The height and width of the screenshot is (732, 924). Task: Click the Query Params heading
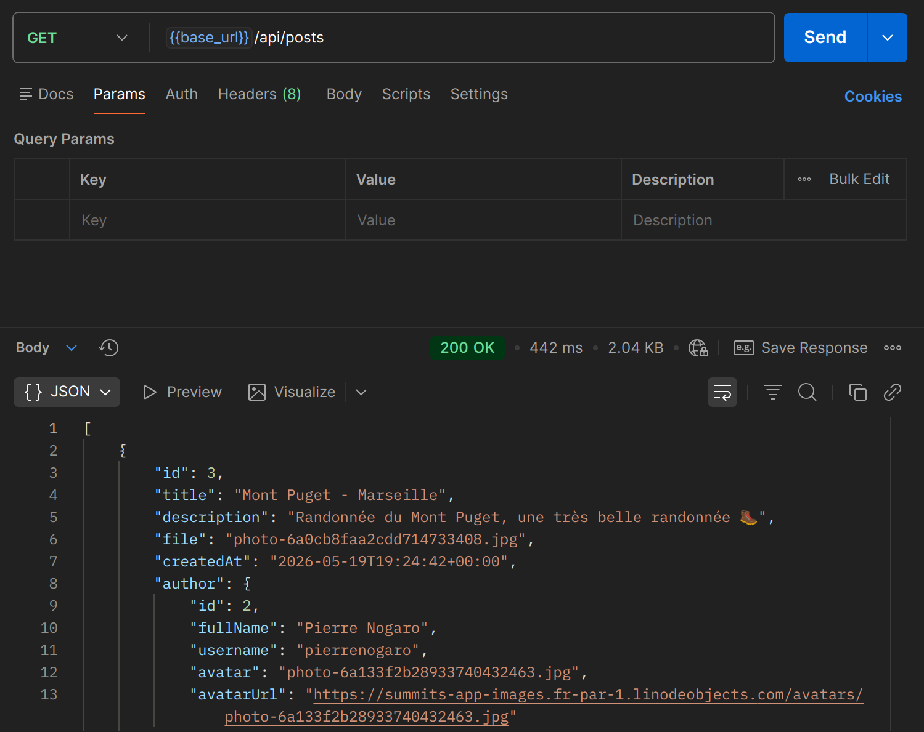click(64, 139)
